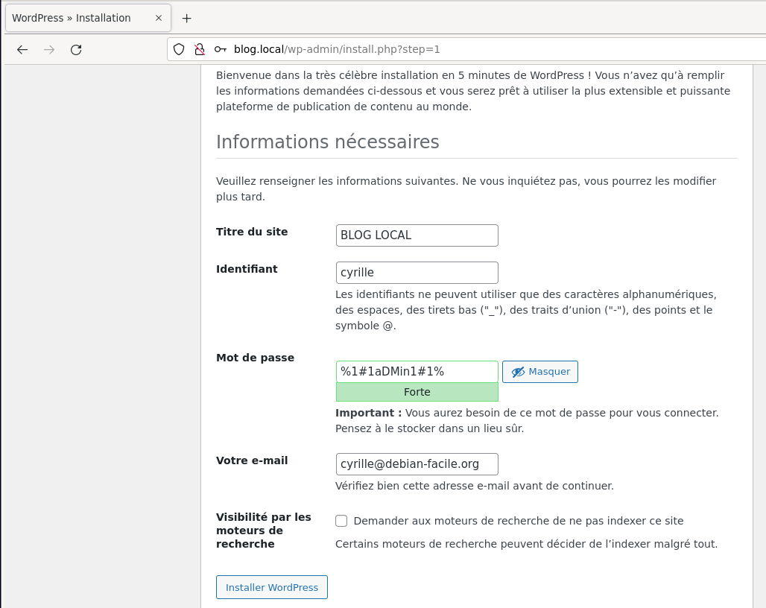Click the Forte password strength indicator

[x=417, y=392]
